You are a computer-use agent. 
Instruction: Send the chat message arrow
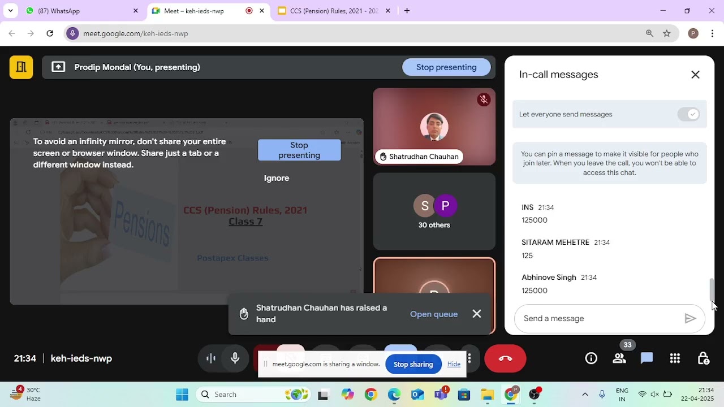[x=690, y=319]
